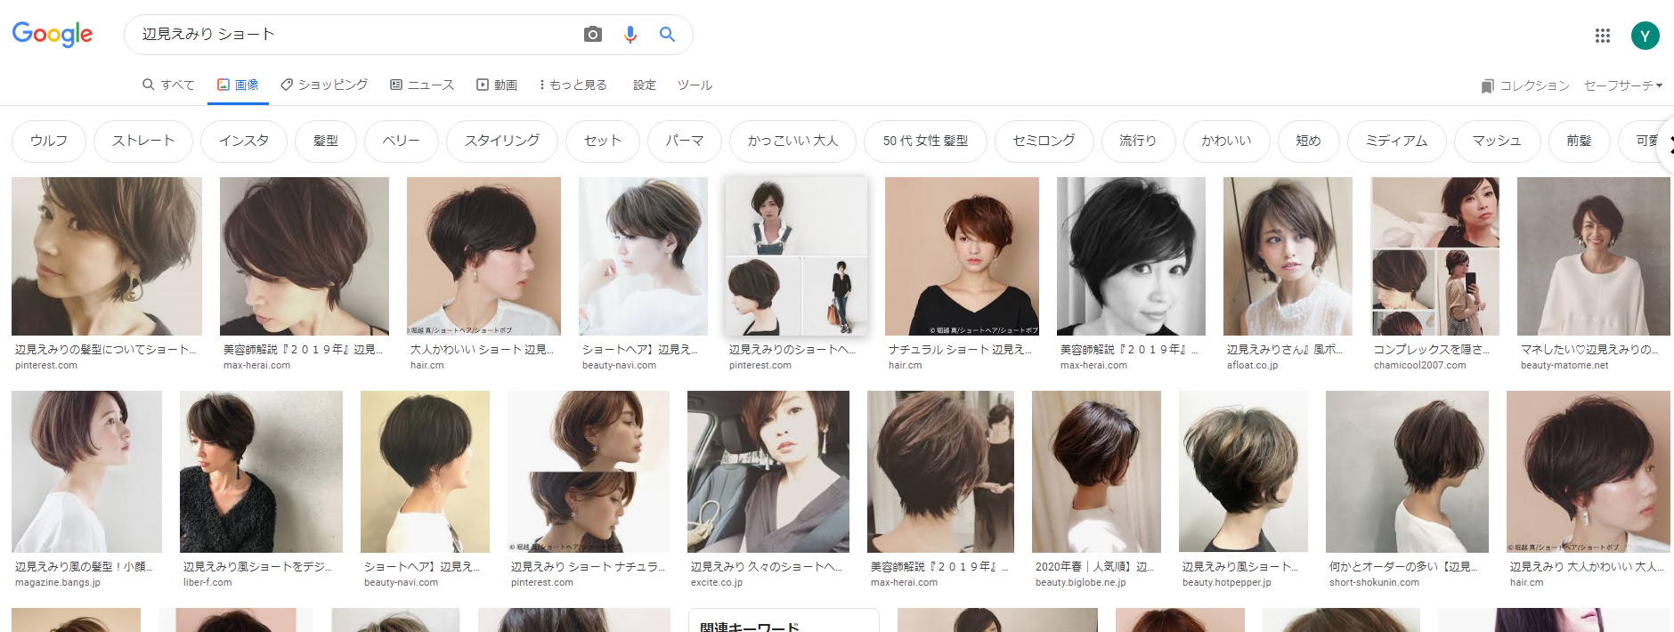Click caption 辺見えみり 大人かわいい 大人

click(x=1587, y=566)
